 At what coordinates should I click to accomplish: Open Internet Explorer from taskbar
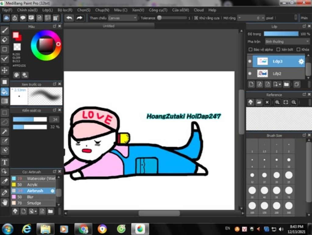(x=27, y=229)
